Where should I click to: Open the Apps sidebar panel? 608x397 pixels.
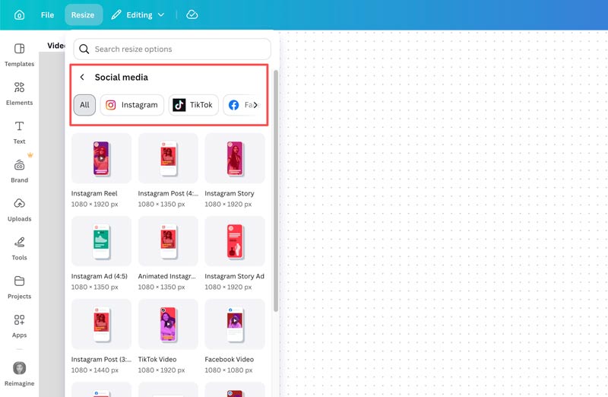click(20, 326)
